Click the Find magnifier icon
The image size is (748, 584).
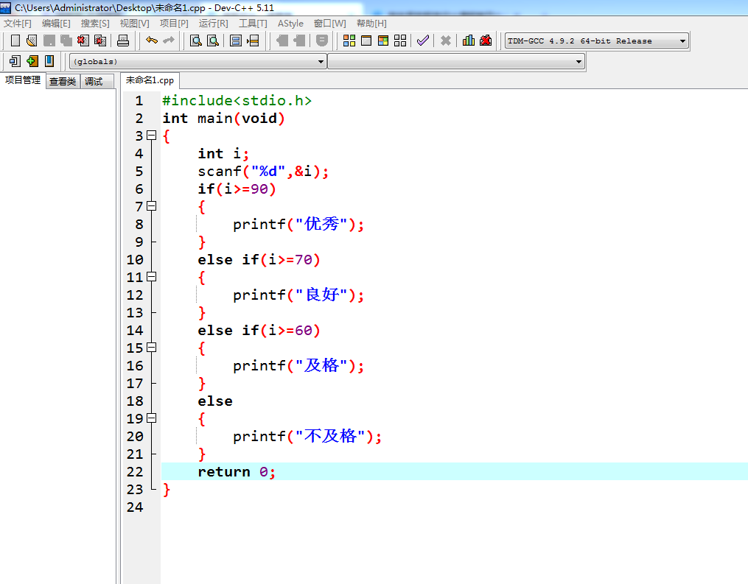click(195, 41)
